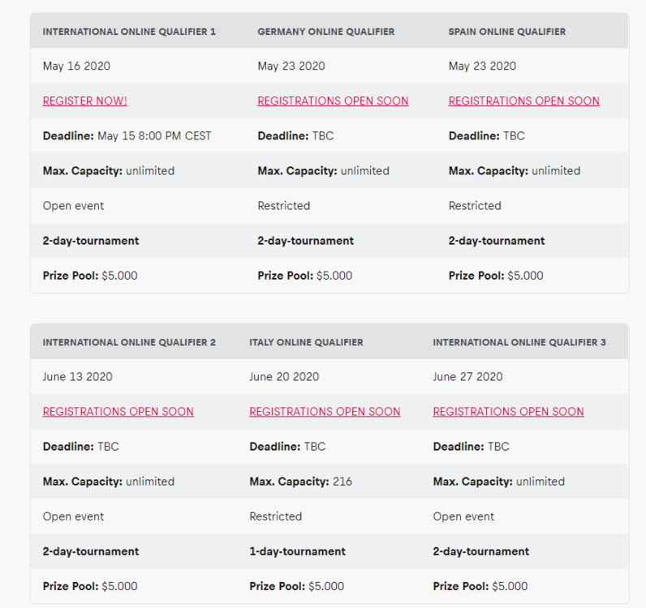The image size is (646, 608).
Task: Open Germany qualifier REGISTRATIONS OPEN SOON link
Action: click(333, 101)
